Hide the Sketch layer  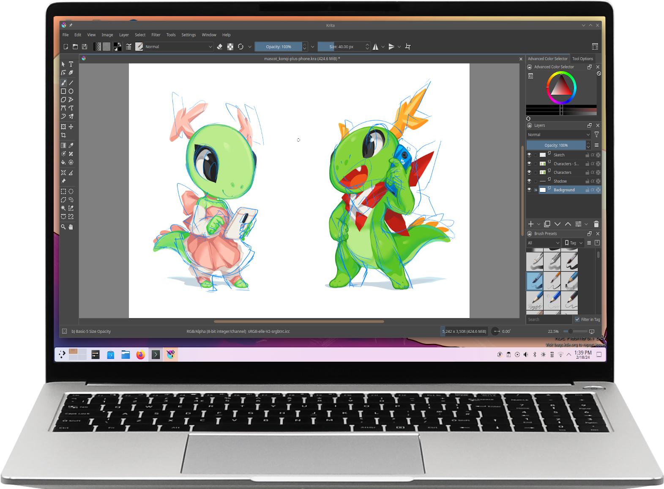(x=529, y=155)
